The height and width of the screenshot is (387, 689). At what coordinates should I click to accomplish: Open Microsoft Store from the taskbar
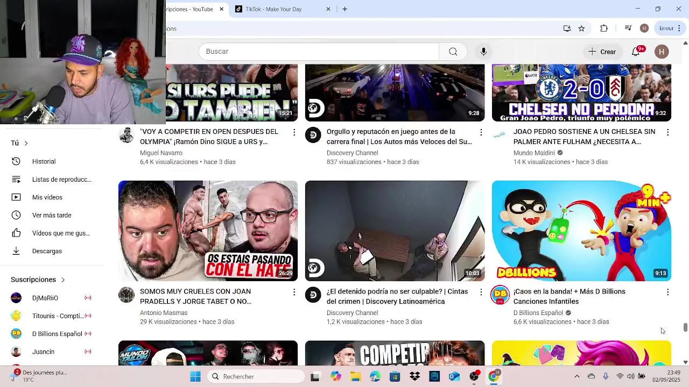395,377
